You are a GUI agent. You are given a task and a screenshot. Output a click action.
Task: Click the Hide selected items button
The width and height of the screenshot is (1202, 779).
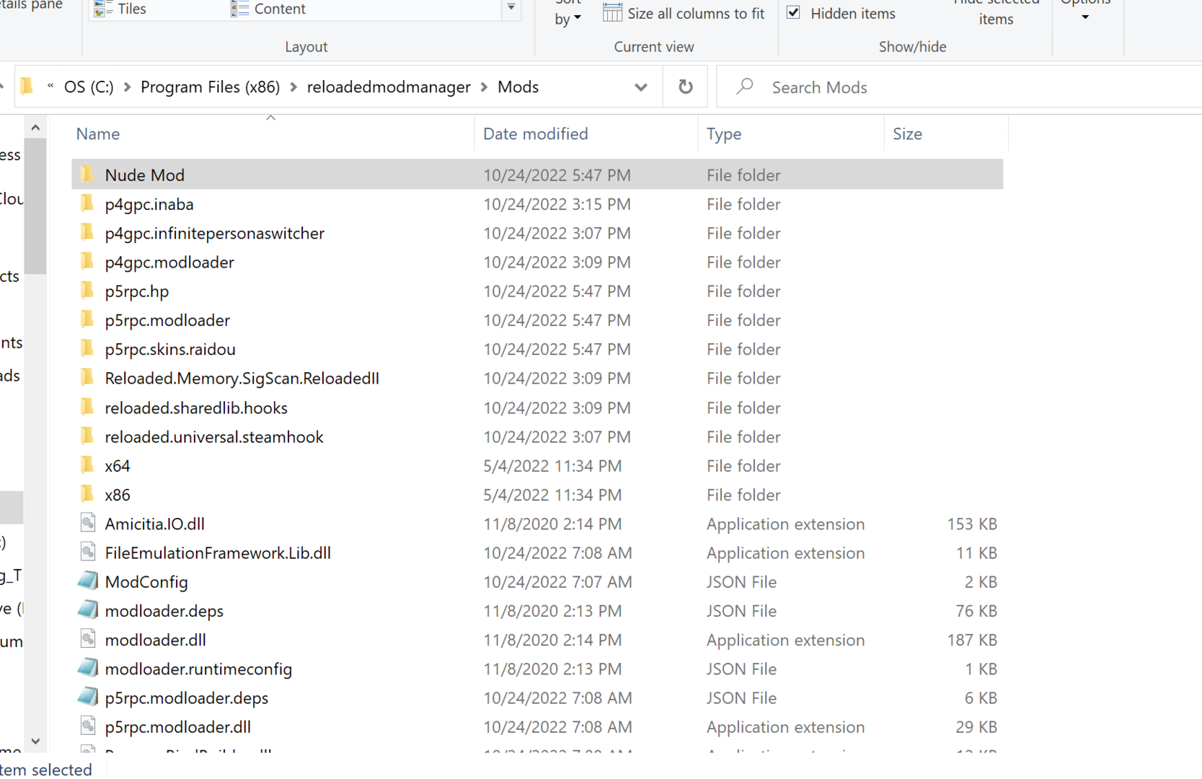point(996,12)
